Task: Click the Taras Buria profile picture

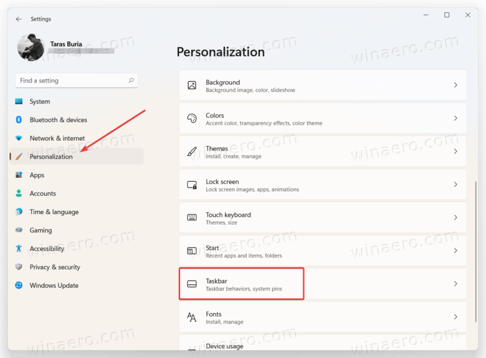Action: tap(30, 47)
